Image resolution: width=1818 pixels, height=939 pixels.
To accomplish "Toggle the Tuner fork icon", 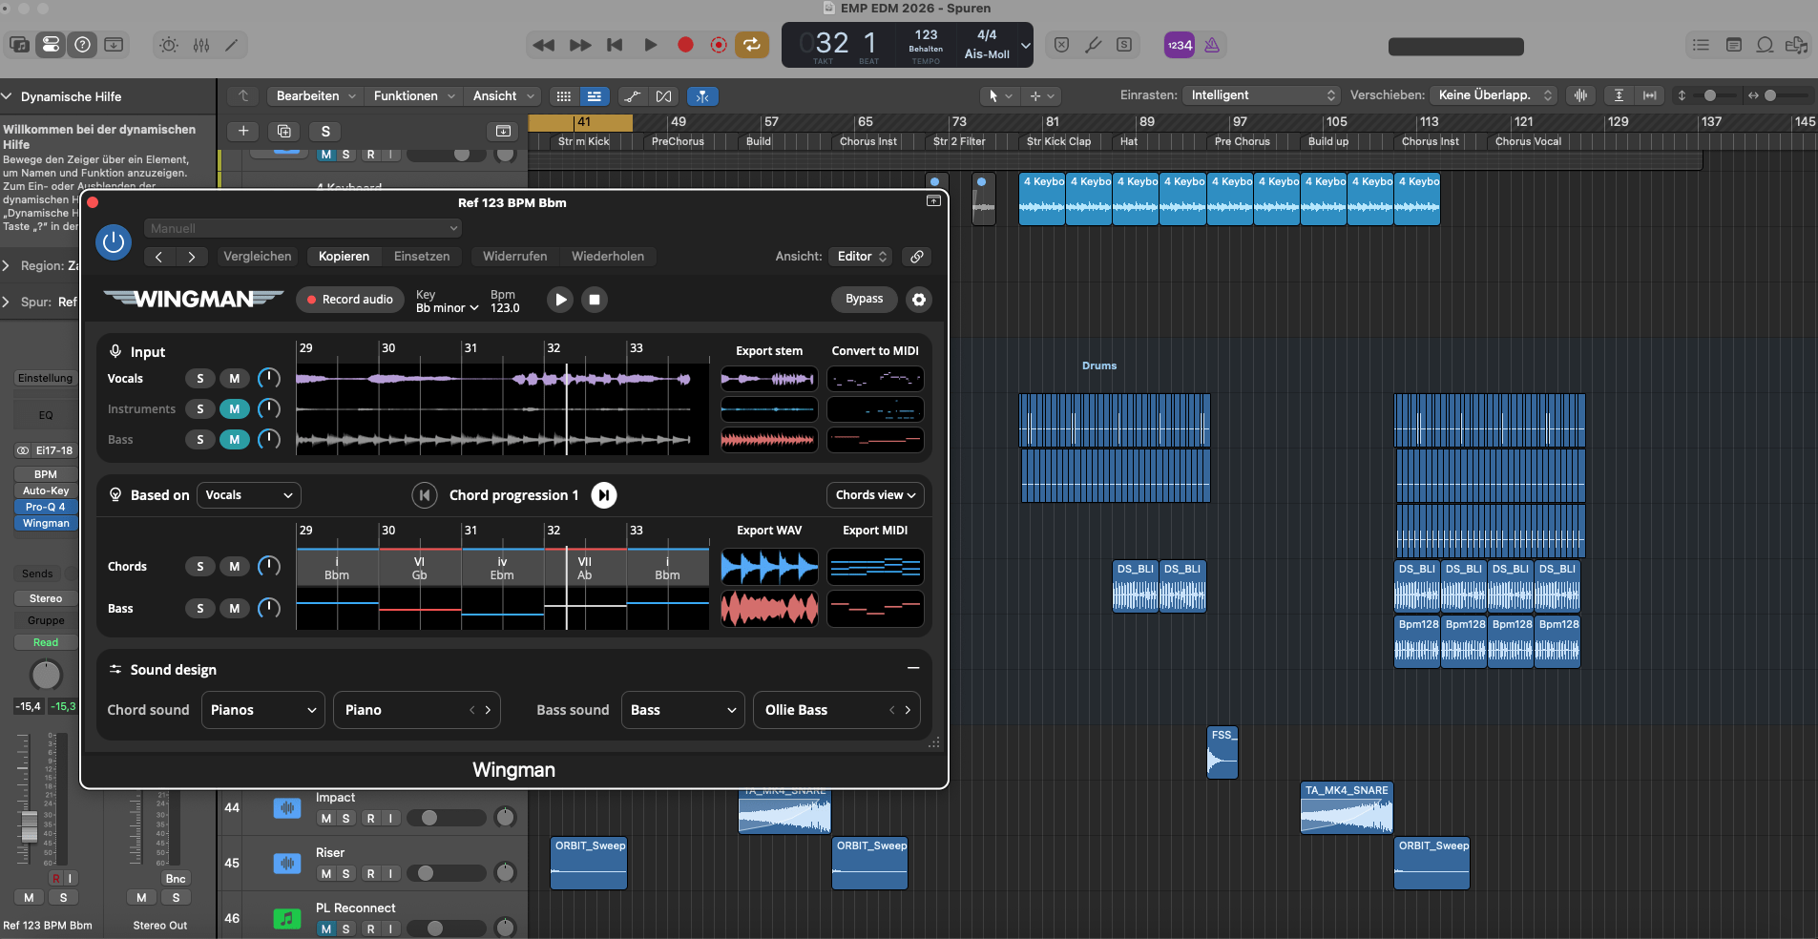I will (1094, 45).
